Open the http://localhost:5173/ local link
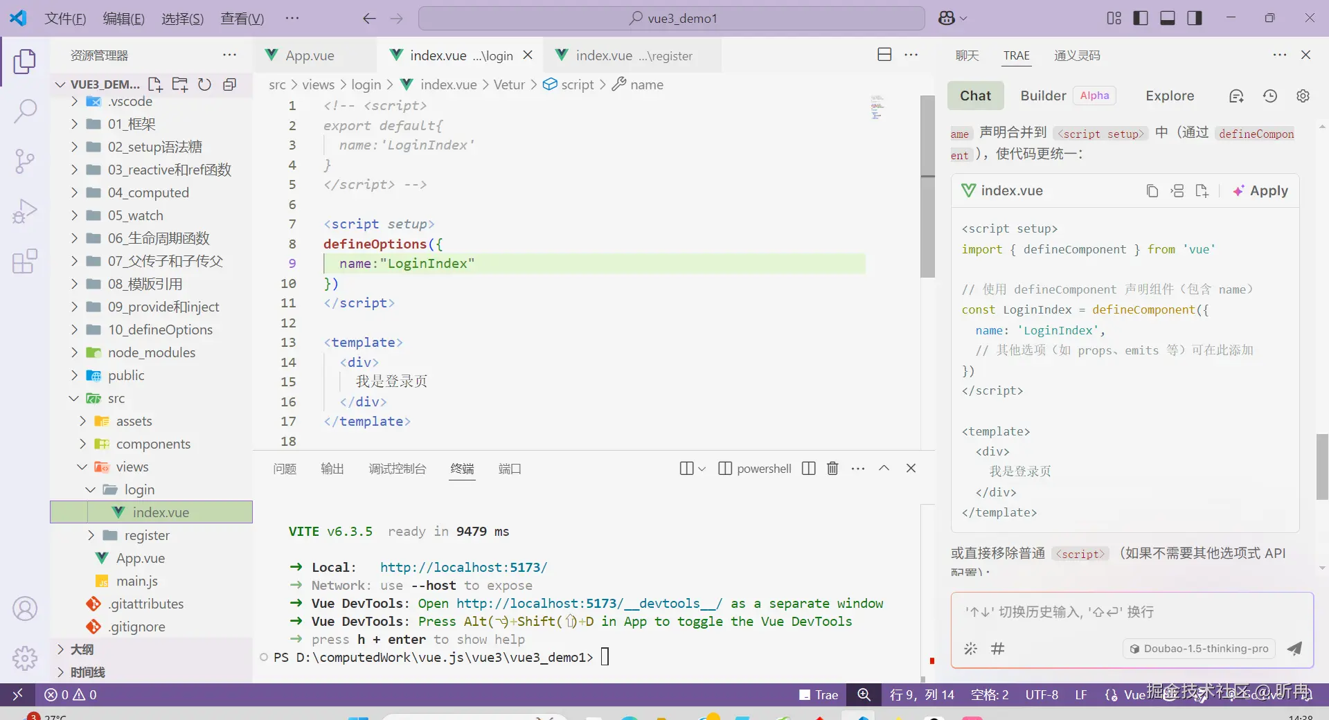Image resolution: width=1329 pixels, height=720 pixels. 463,568
